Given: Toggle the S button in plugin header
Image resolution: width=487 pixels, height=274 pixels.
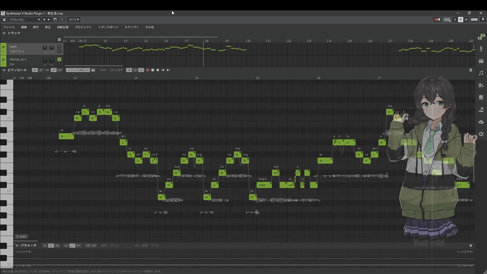Looking at the screenshot, I should pos(455,20).
